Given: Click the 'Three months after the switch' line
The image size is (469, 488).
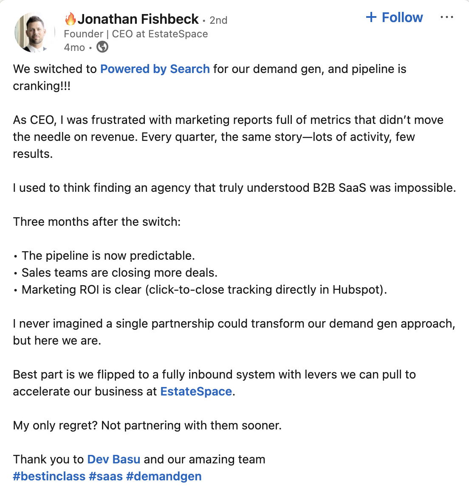Looking at the screenshot, I should point(96,222).
